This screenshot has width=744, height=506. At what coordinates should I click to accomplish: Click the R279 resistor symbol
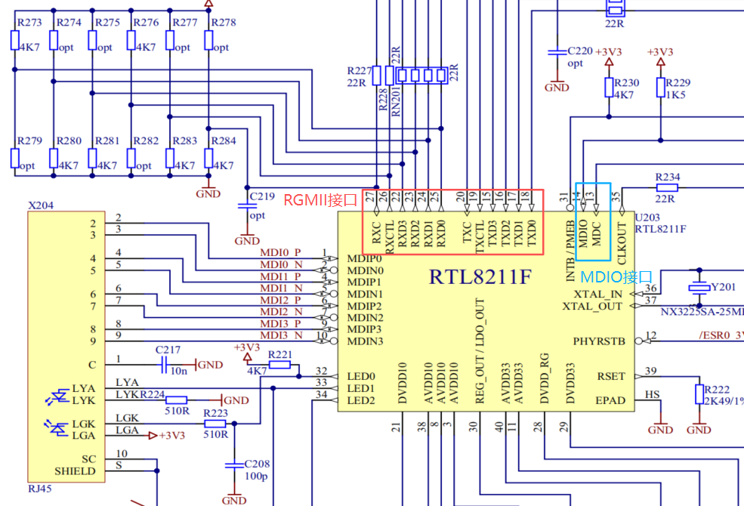[14, 159]
